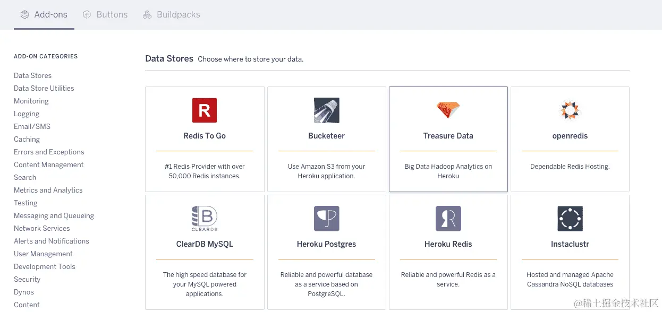Click the ClearDB MySQL title text
The image size is (662, 312).
[205, 244]
